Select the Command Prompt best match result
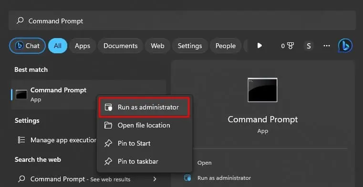 pos(88,94)
